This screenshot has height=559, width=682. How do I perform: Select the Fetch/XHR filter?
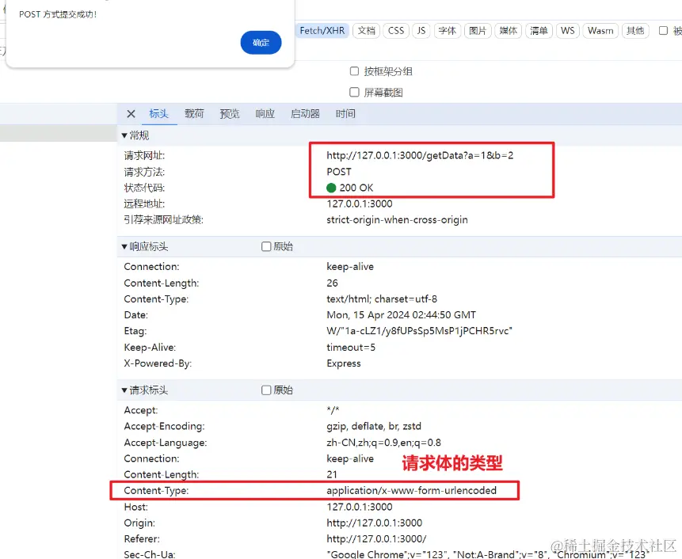click(322, 31)
